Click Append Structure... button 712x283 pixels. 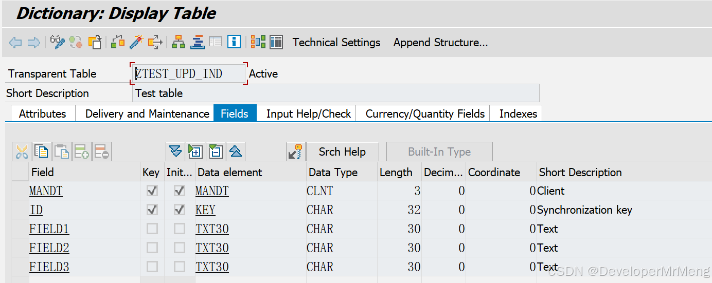point(440,42)
